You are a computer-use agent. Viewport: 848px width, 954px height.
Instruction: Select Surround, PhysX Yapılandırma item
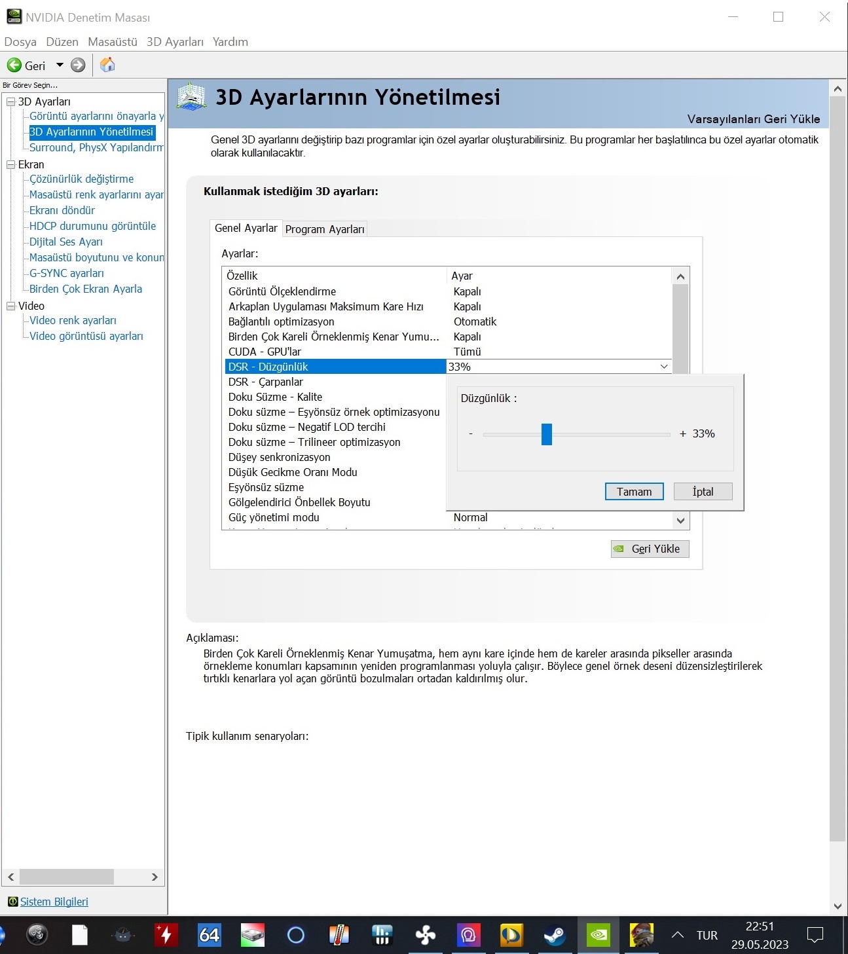click(96, 147)
